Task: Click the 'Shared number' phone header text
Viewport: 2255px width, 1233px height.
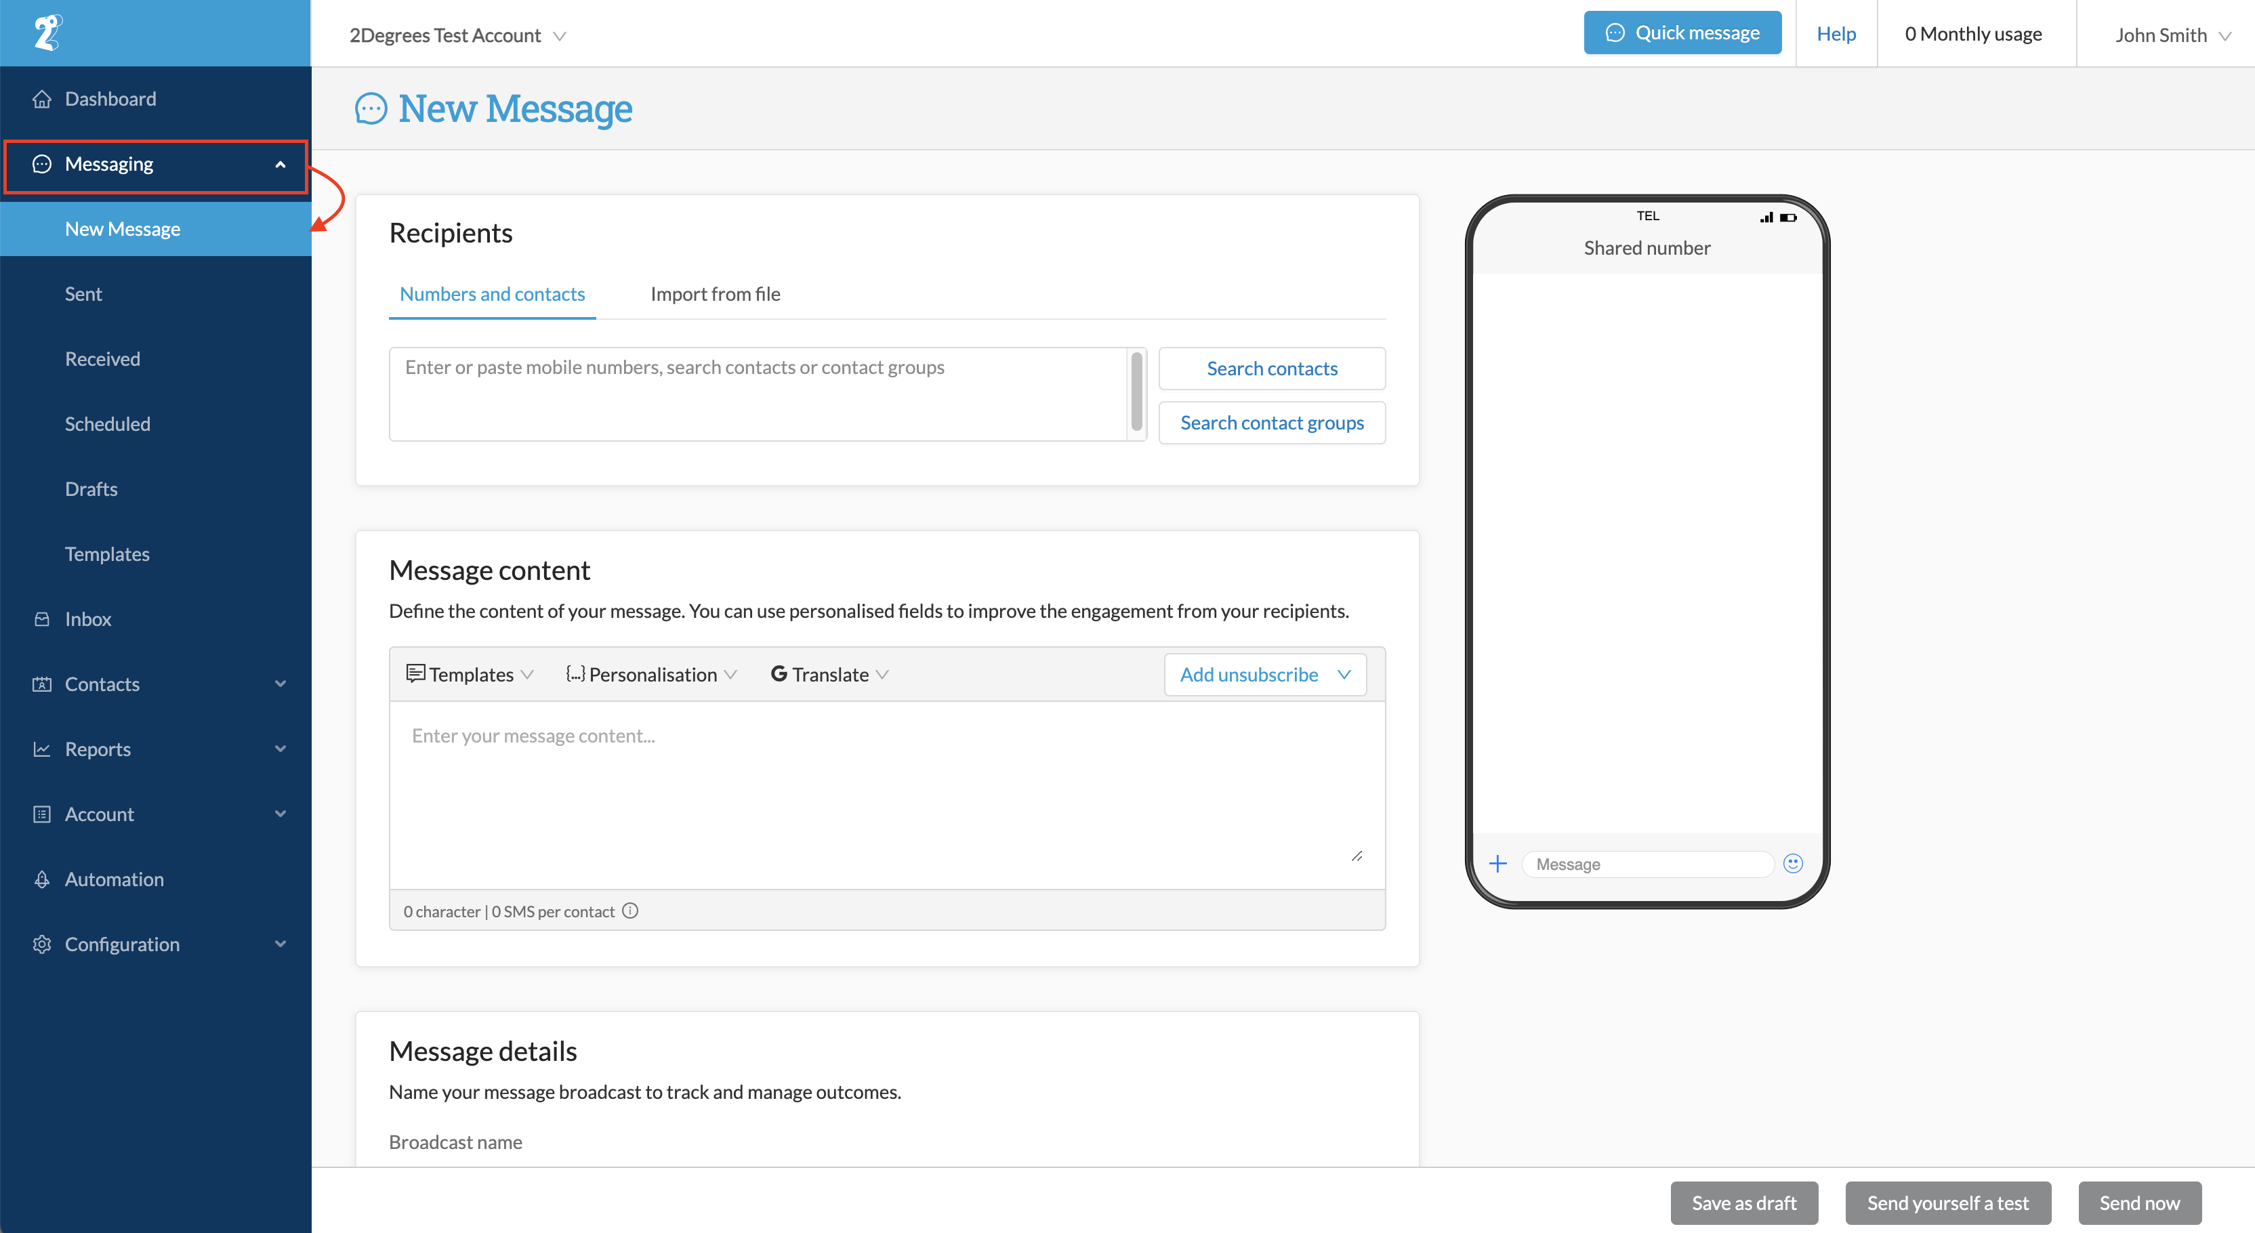Action: pyautogui.click(x=1647, y=248)
